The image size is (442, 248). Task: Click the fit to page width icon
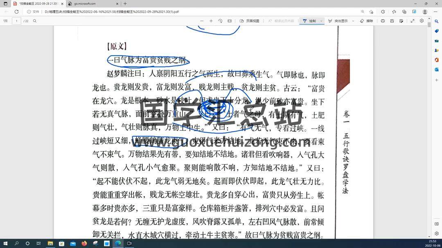[x=230, y=21]
